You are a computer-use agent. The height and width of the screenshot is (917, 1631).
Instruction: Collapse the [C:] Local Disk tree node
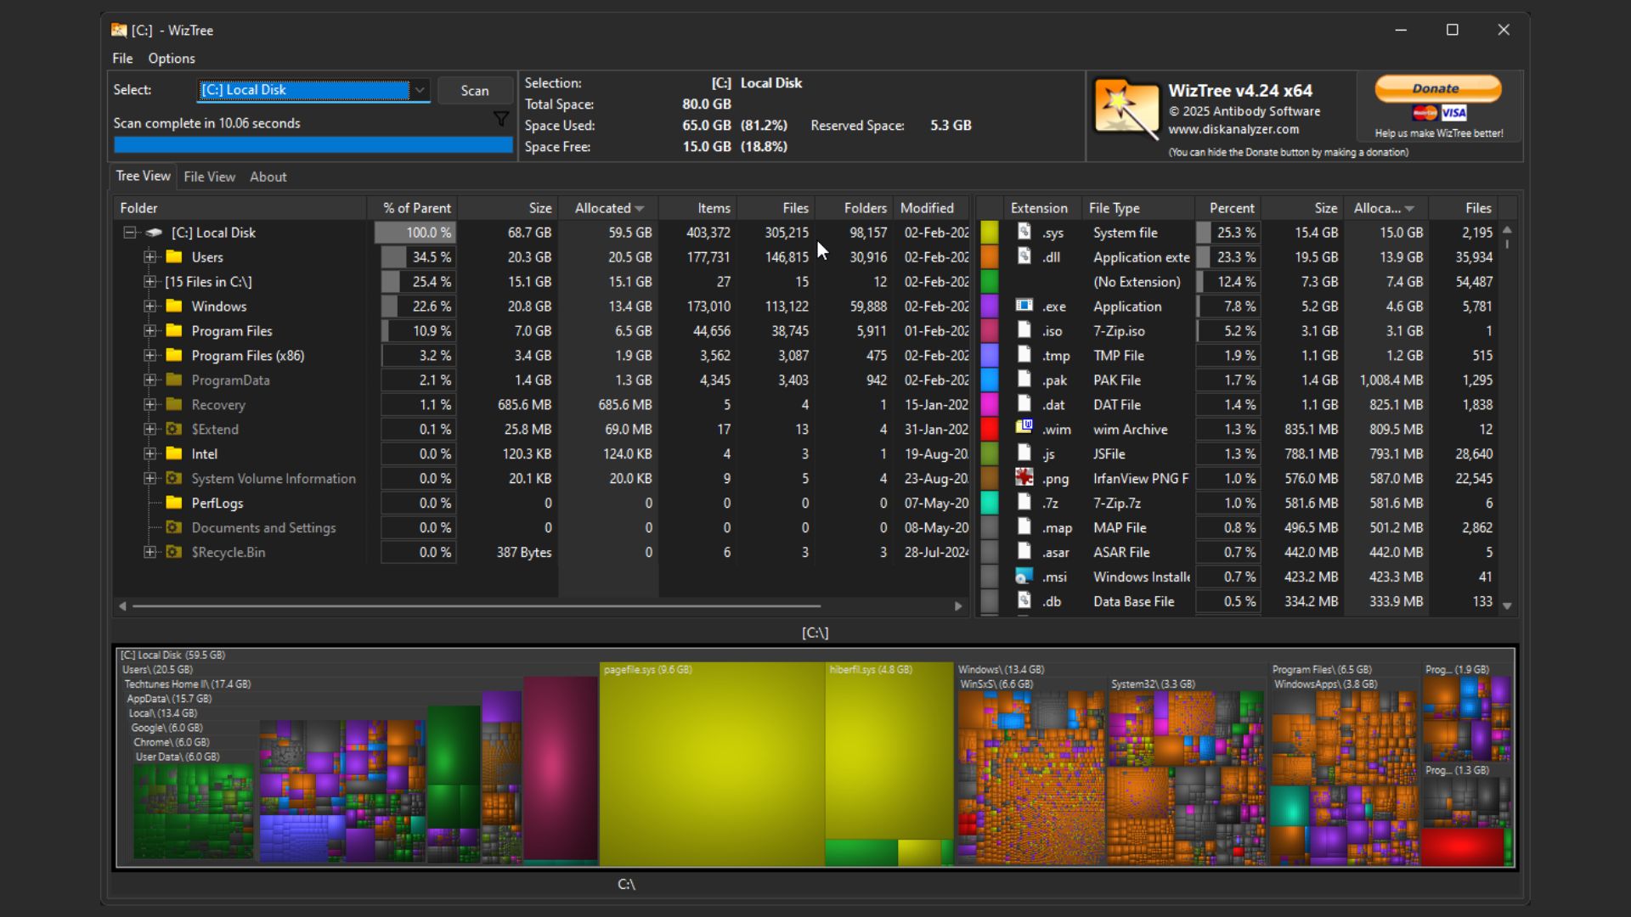[129, 233]
